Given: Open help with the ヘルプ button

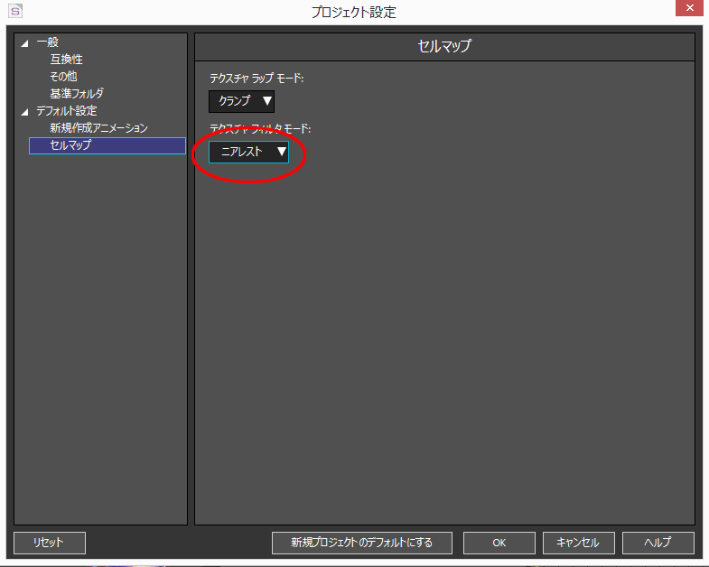Looking at the screenshot, I should (658, 543).
